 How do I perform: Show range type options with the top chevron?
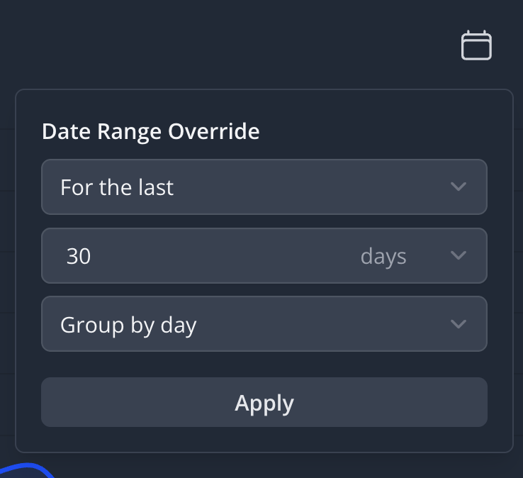pyautogui.click(x=459, y=187)
